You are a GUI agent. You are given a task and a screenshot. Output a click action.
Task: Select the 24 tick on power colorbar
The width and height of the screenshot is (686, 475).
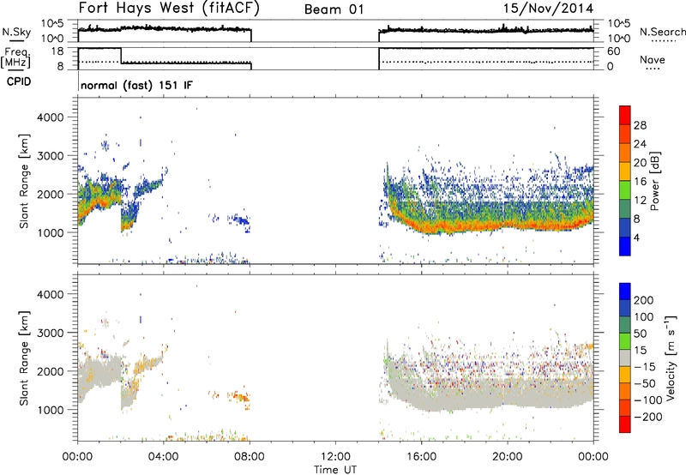tap(640, 144)
